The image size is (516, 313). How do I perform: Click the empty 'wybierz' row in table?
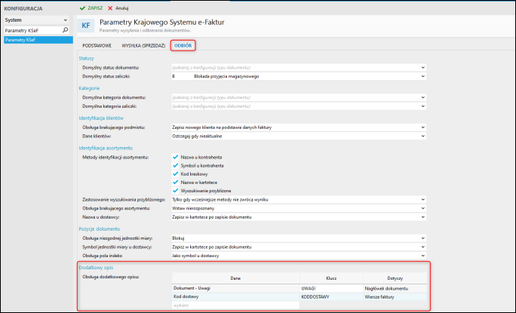(x=235, y=305)
